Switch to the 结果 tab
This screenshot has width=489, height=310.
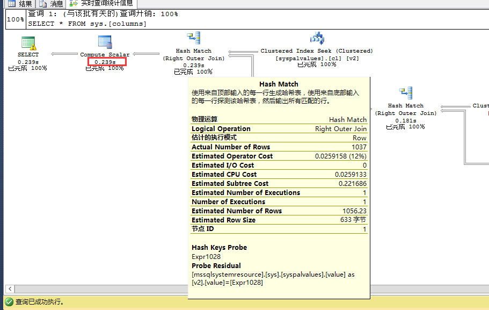(25, 4)
